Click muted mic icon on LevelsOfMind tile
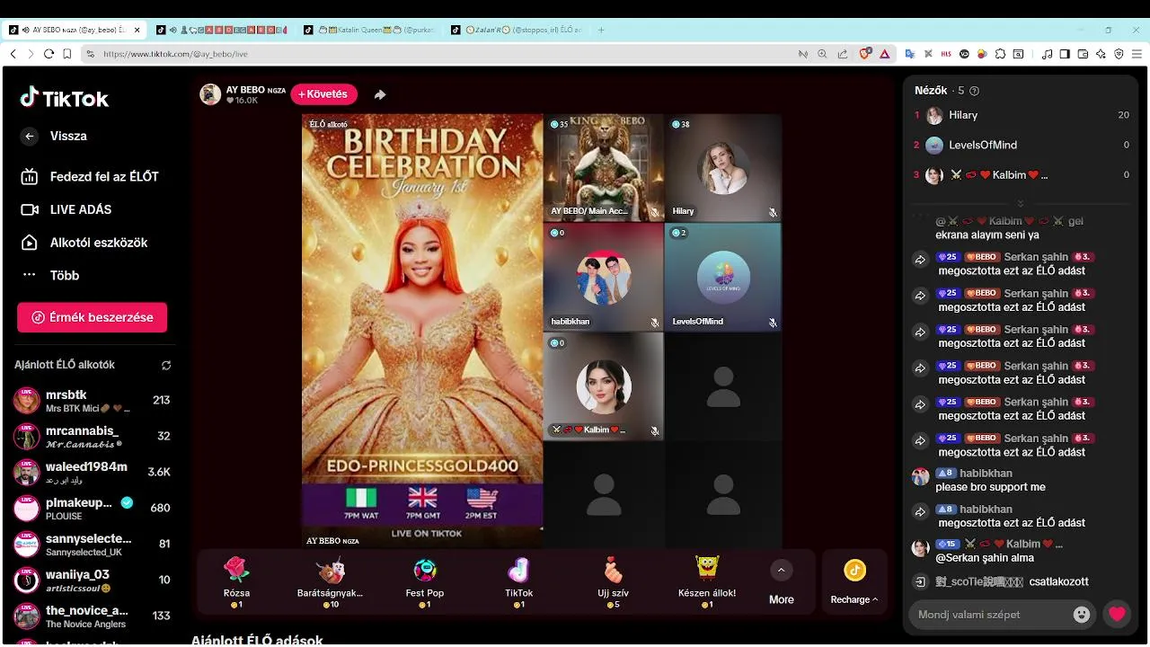The width and height of the screenshot is (1150, 647). (x=773, y=322)
